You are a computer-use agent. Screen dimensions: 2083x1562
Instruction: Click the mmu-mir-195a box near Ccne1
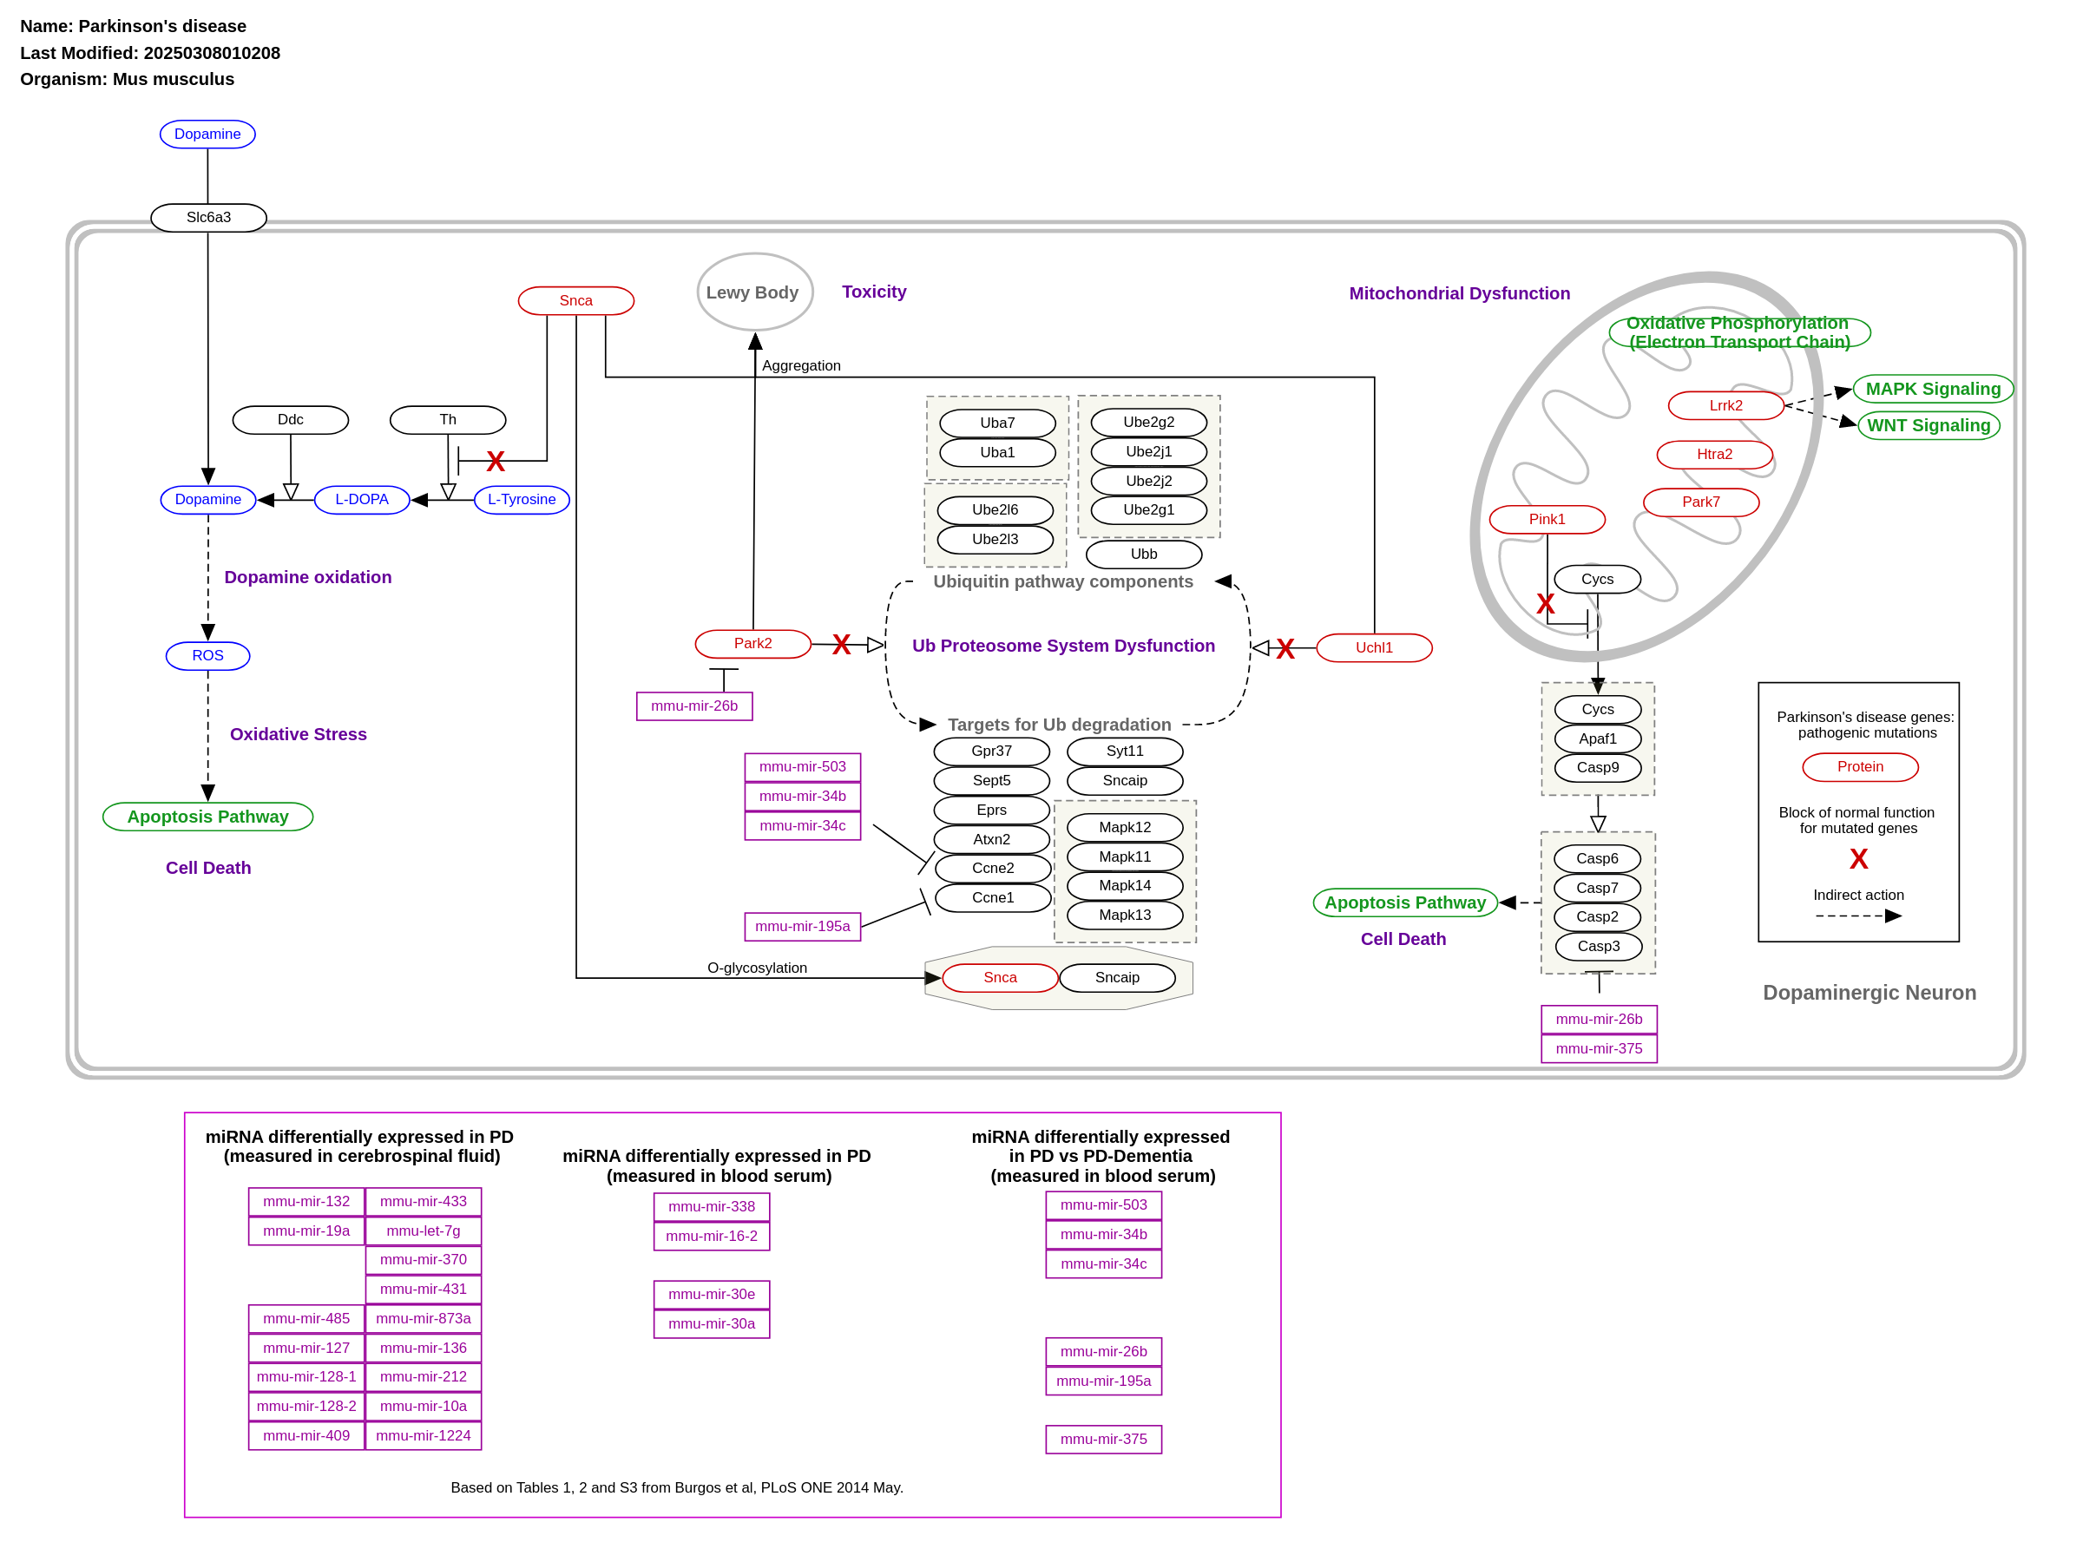pos(802,927)
